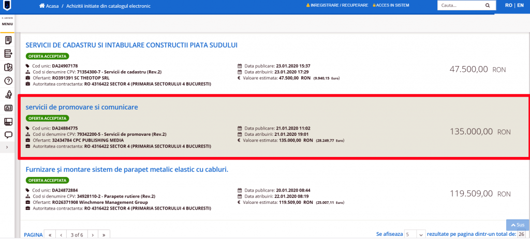Go to next page with single-right arrow
This screenshot has width=530, height=239.
(93, 235)
